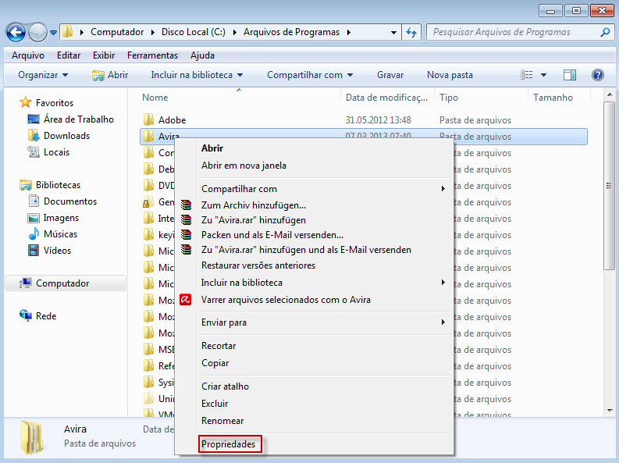Choose Recortar in the context menu
The height and width of the screenshot is (463, 619).
click(x=219, y=346)
